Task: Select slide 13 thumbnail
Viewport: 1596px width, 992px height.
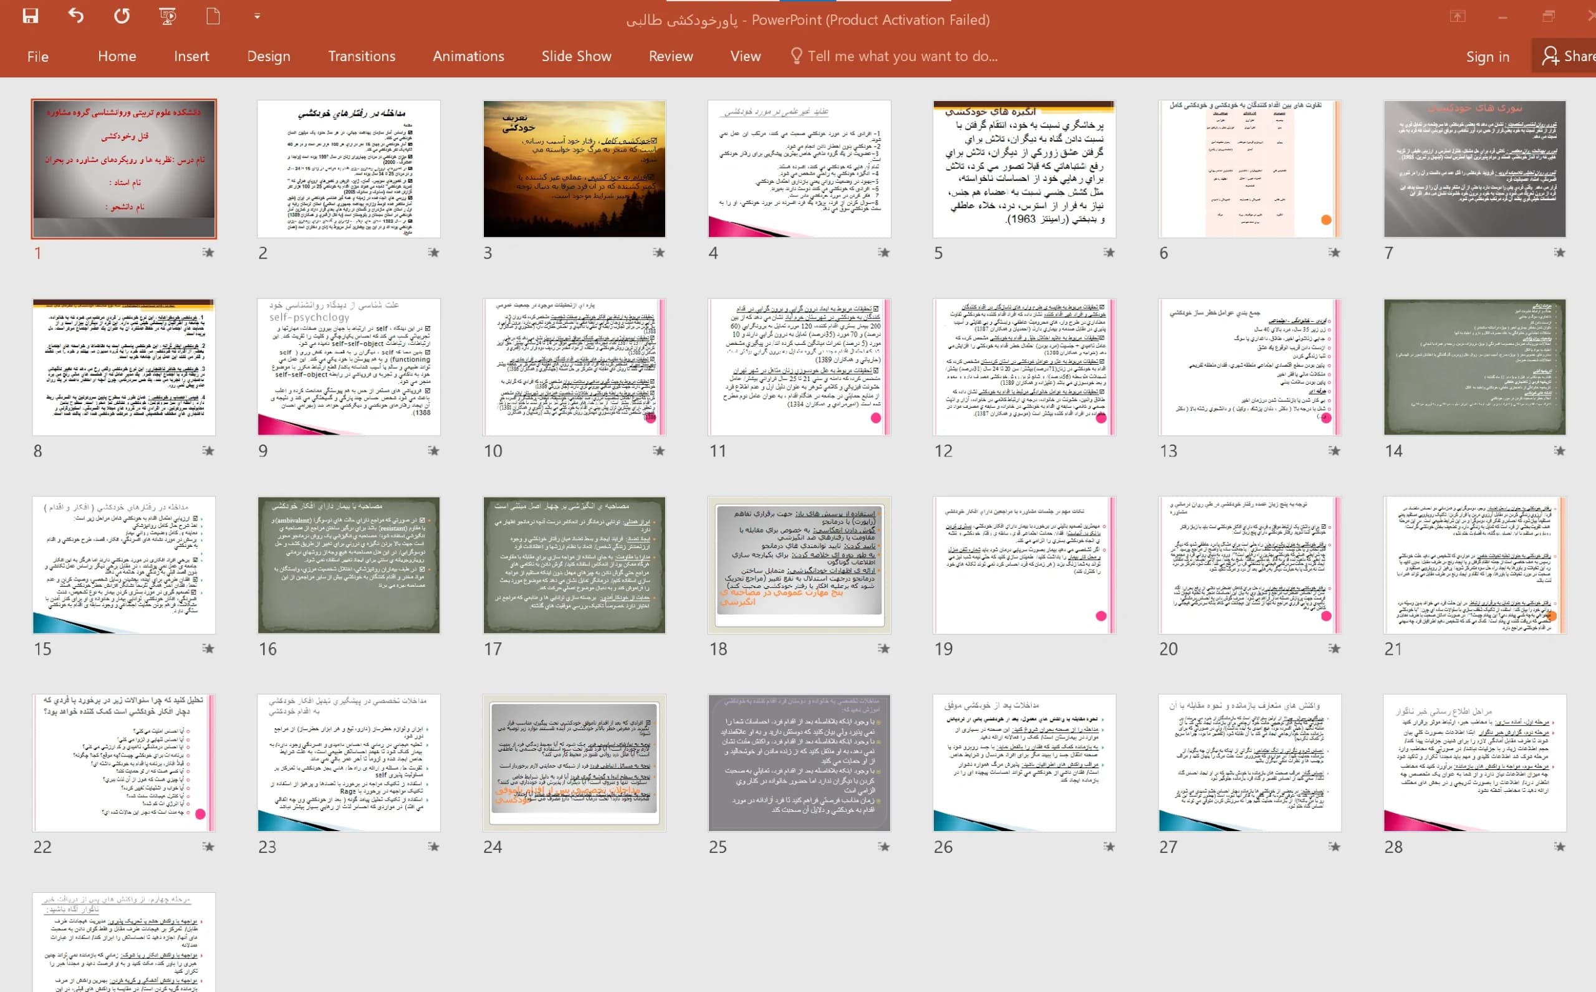Action: (x=1249, y=367)
